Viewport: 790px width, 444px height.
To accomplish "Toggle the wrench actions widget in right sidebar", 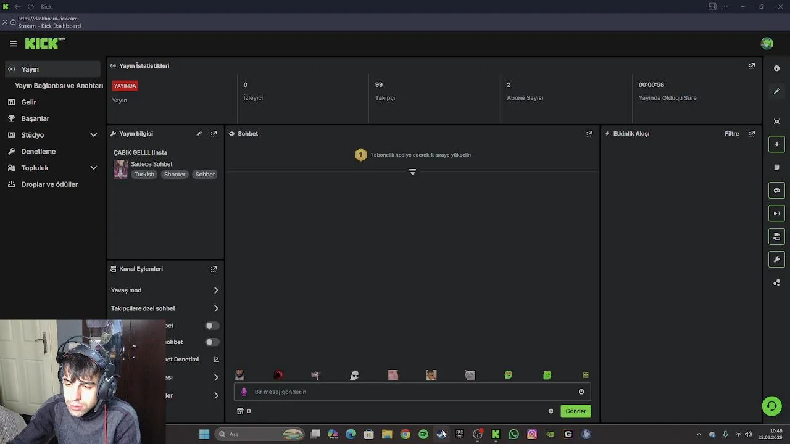I will [x=777, y=260].
